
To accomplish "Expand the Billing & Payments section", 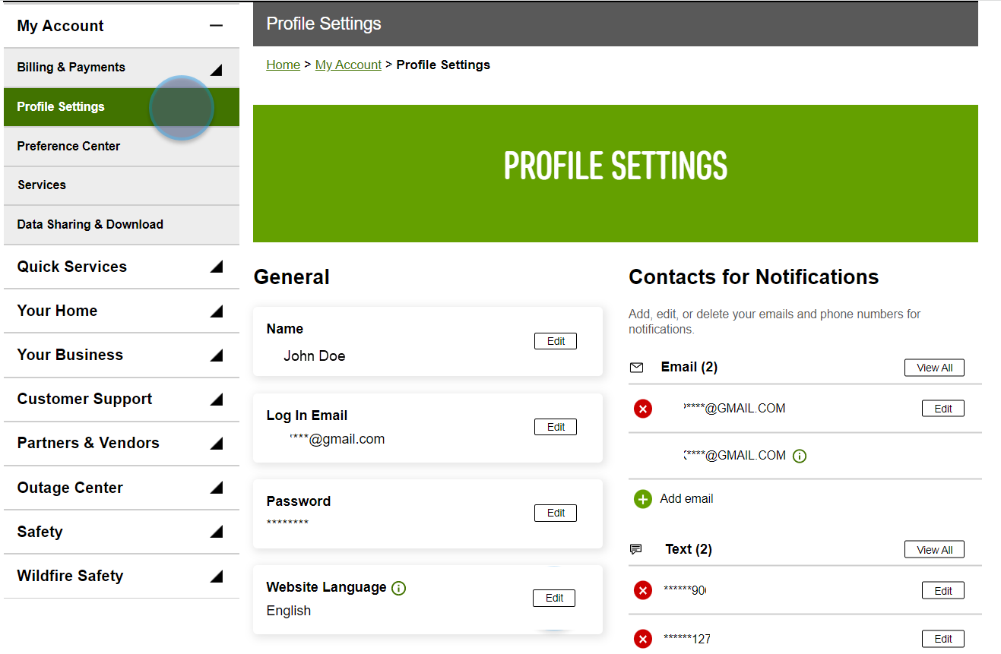I will 217,67.
